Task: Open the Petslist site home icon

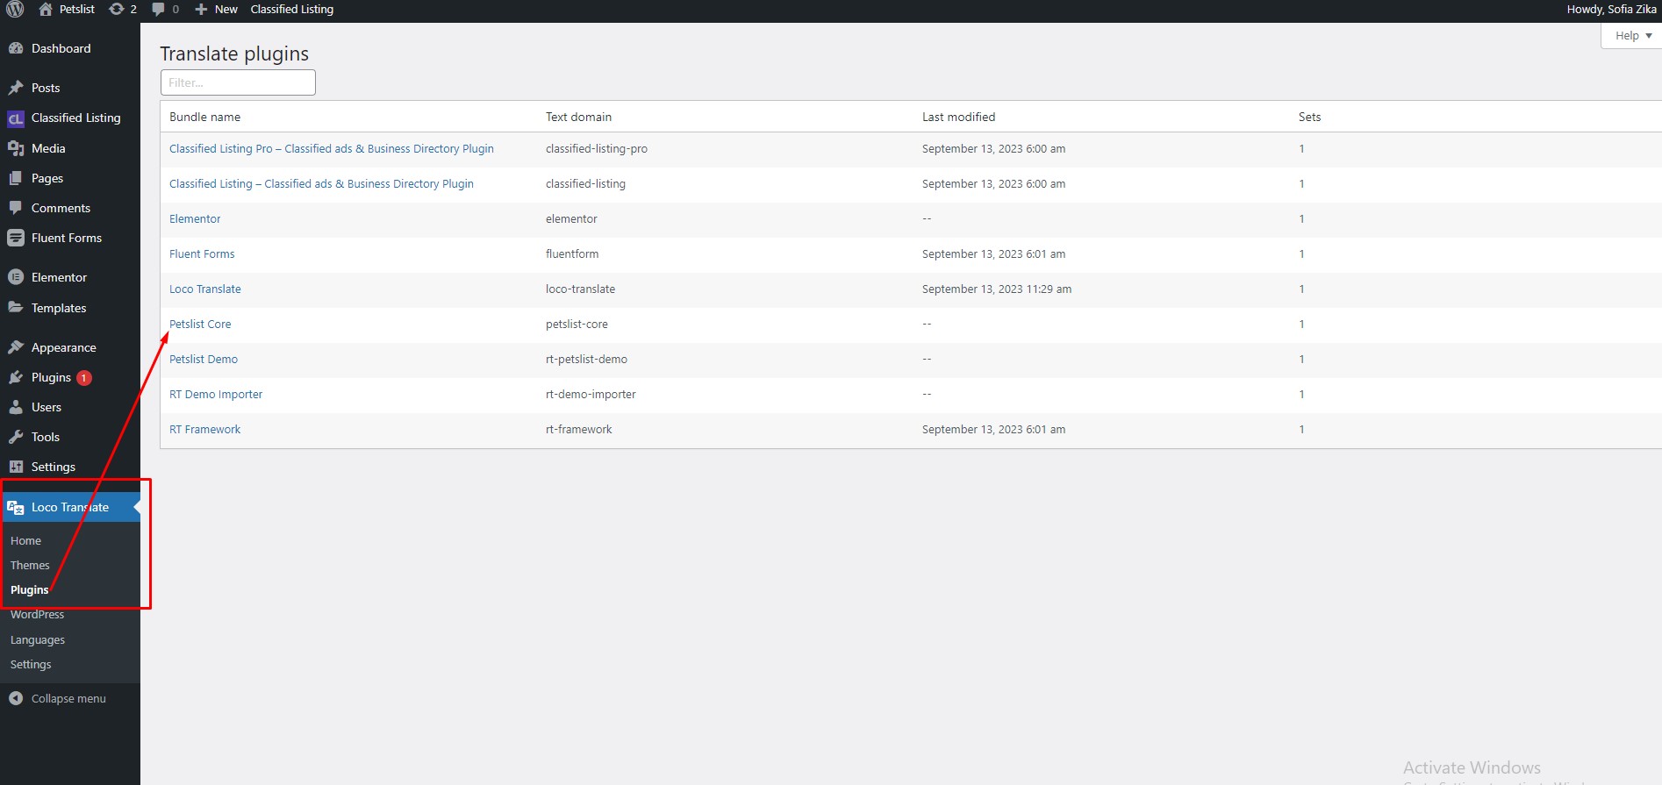Action: pyautogui.click(x=46, y=9)
